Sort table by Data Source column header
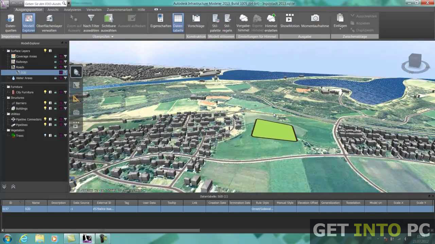435x244 pixels. [81, 203]
